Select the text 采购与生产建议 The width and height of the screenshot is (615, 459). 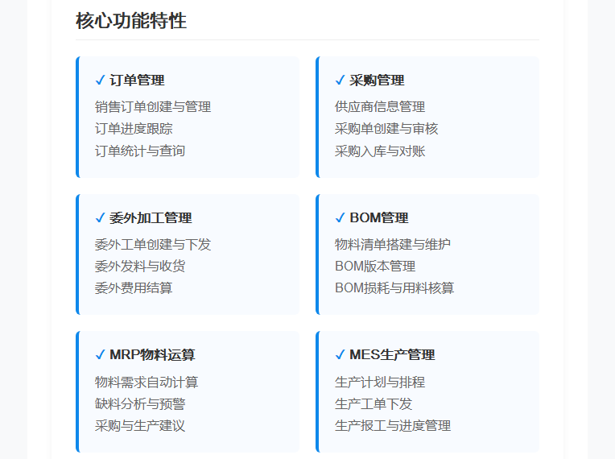click(140, 426)
